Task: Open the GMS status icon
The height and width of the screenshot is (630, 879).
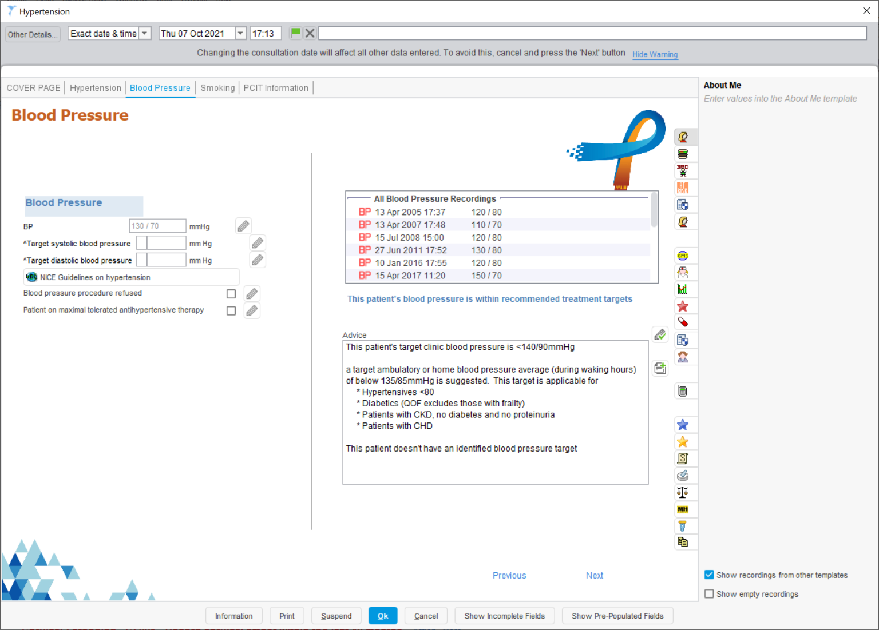Action: 684,255
